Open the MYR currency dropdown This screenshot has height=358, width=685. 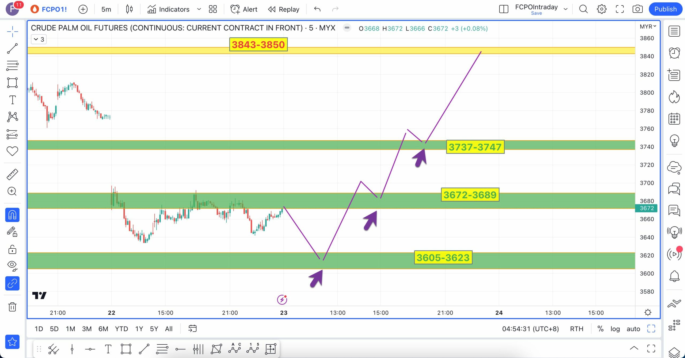point(648,26)
